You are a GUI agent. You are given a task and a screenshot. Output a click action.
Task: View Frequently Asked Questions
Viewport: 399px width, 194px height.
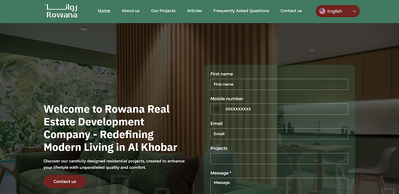[241, 11]
